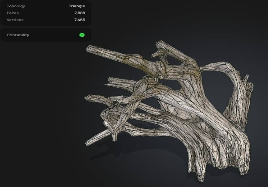The width and height of the screenshot is (268, 187).
Task: Select the Triangle topology value
Action: (x=77, y=6)
